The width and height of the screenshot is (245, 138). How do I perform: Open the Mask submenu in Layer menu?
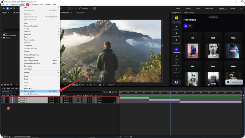pyautogui.click(x=26, y=23)
